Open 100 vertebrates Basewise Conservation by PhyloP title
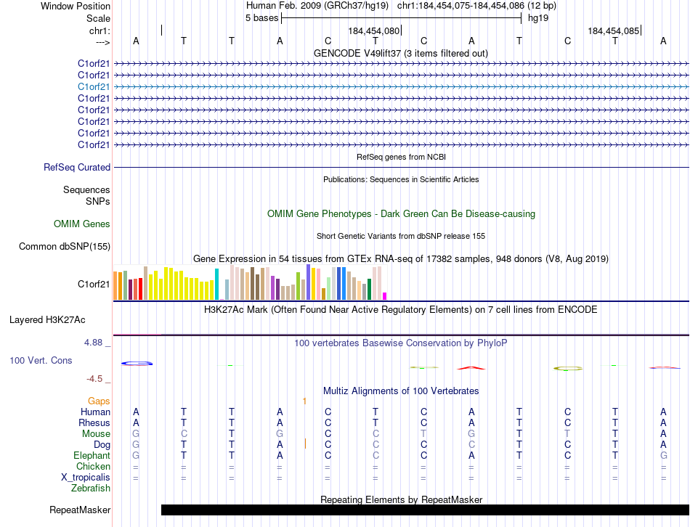690x527 pixels. (400, 343)
